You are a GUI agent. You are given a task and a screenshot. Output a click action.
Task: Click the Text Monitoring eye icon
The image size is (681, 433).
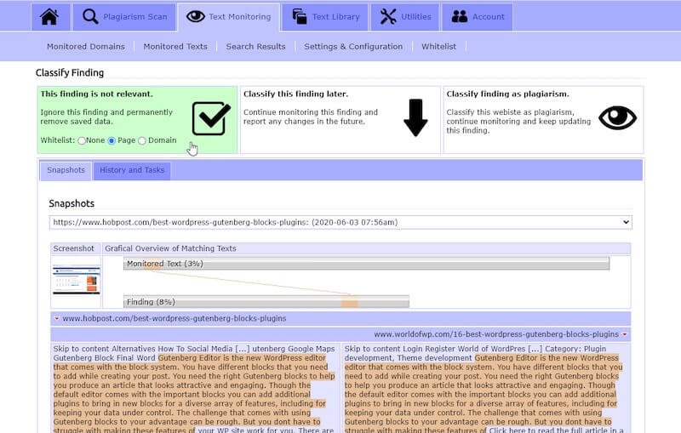click(x=196, y=16)
